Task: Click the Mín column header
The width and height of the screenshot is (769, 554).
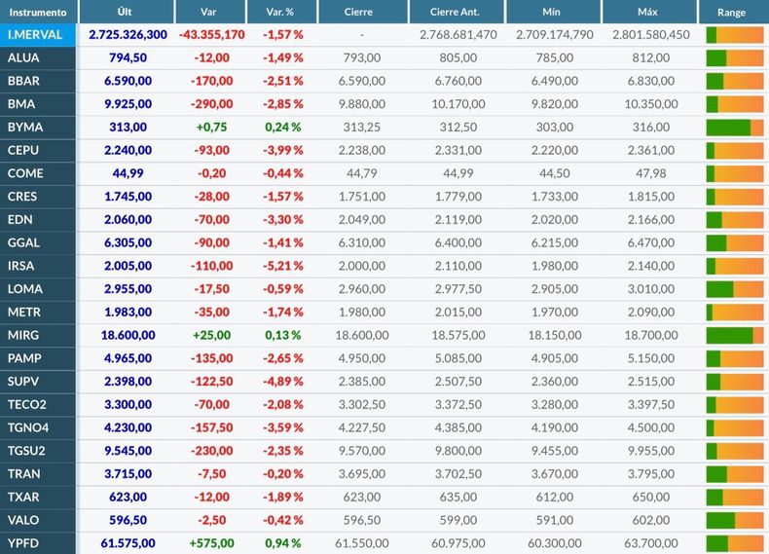Action: [x=553, y=12]
